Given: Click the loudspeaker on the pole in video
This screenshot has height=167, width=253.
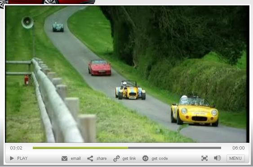Looking at the screenshot, I should (27, 22).
